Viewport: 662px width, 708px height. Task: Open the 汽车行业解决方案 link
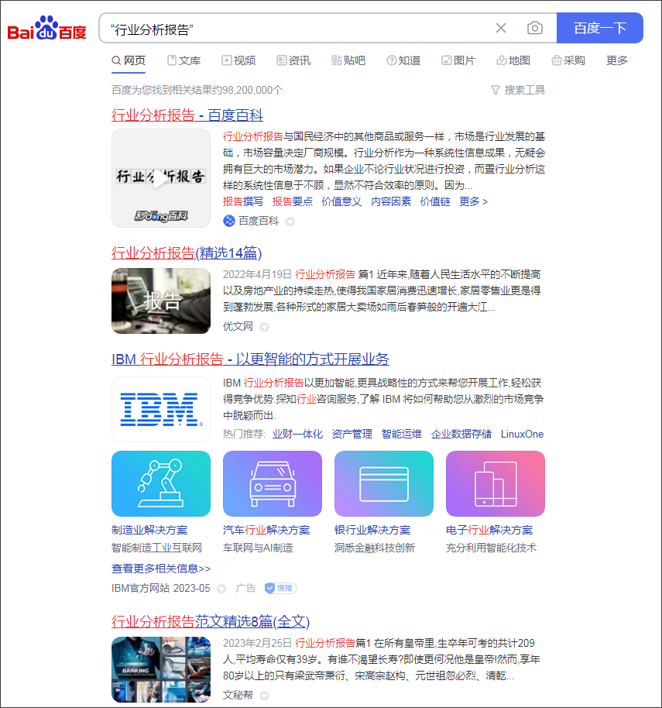click(x=266, y=530)
